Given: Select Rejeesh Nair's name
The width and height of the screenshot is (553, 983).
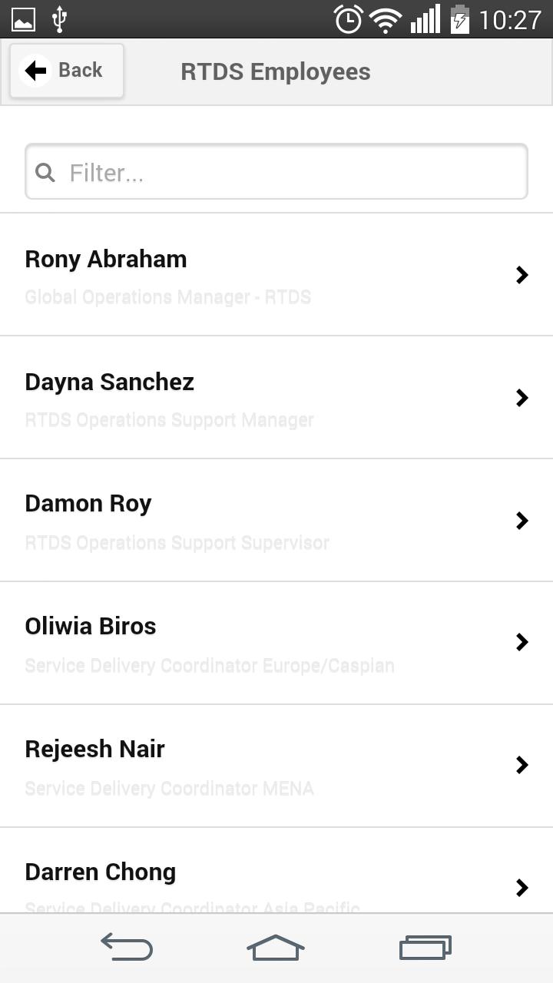Looking at the screenshot, I should 94,750.
